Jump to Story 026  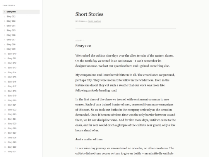pos(21,128)
